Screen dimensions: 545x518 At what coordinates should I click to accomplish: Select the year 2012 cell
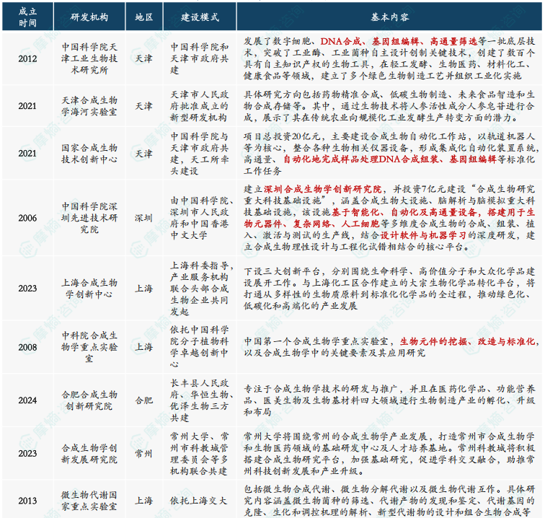pos(27,58)
